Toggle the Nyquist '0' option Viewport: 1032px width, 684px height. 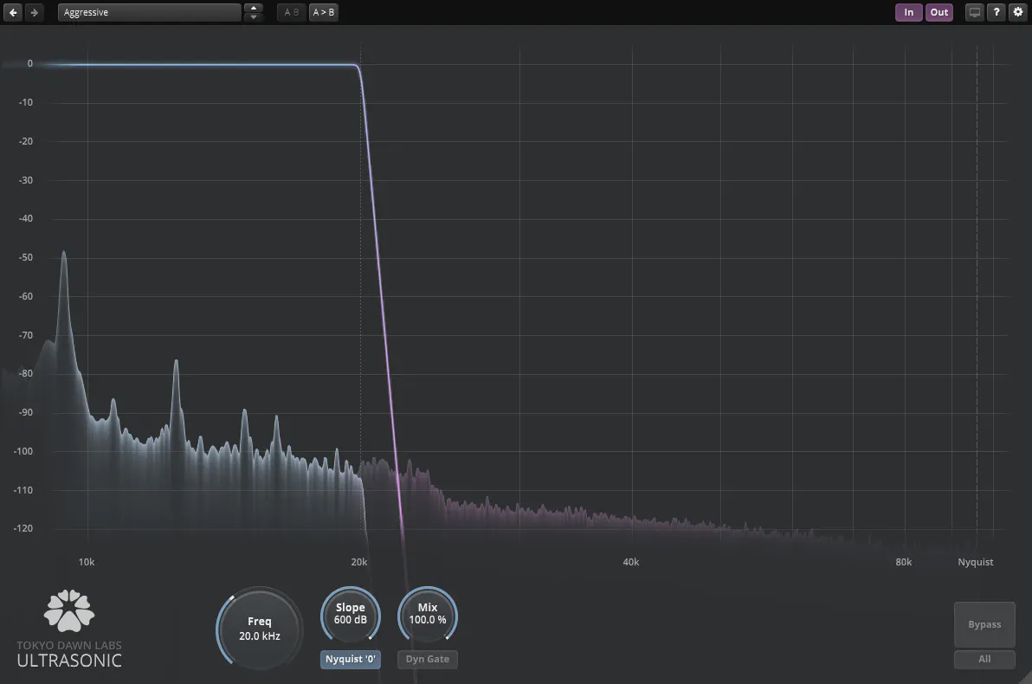(x=351, y=659)
